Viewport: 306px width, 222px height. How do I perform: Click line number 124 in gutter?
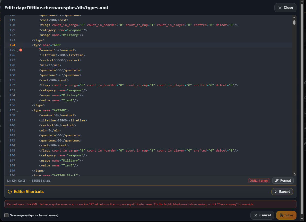click(x=12, y=45)
